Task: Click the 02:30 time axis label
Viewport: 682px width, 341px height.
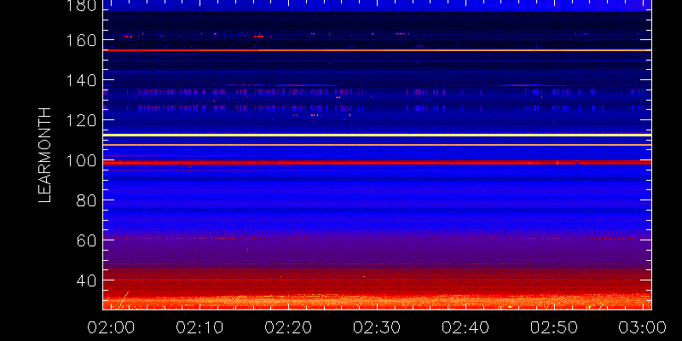Action: click(x=377, y=327)
